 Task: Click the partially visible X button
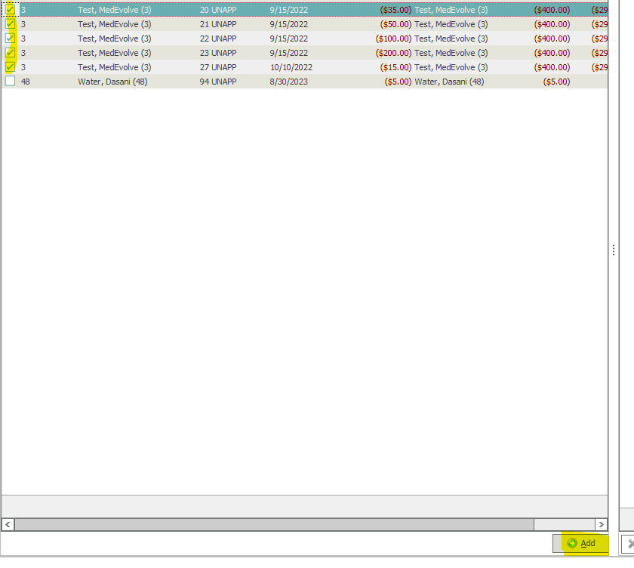click(629, 544)
